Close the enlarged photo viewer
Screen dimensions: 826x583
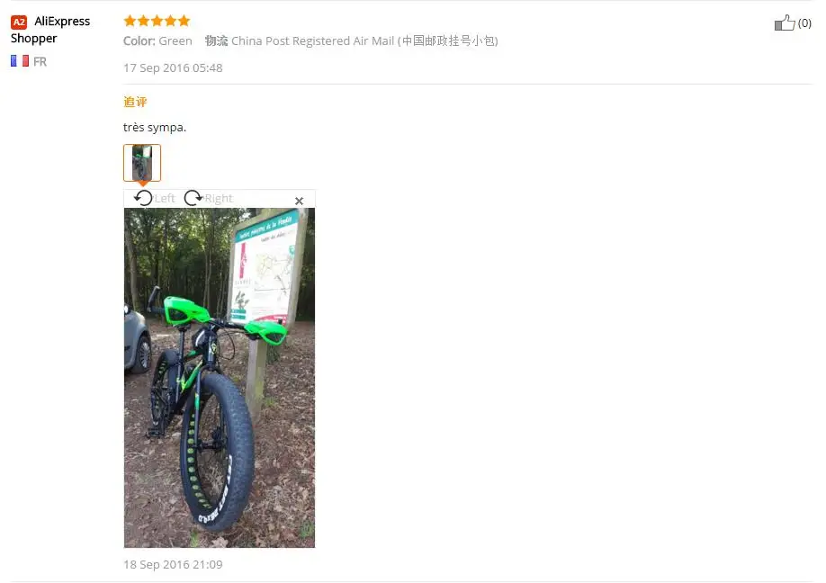point(300,201)
